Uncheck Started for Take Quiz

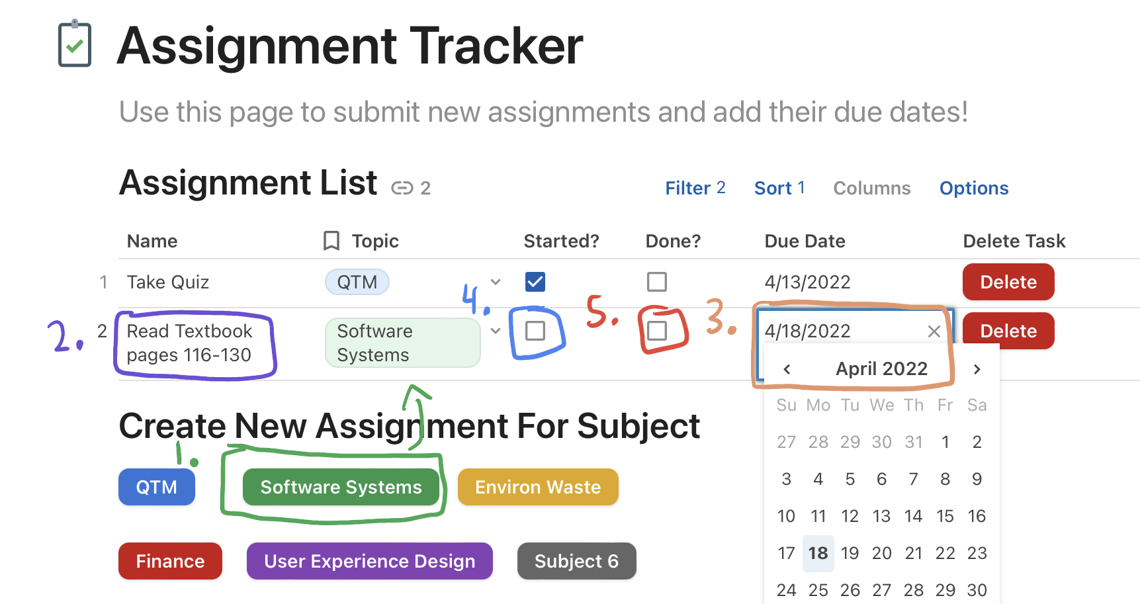pos(535,282)
